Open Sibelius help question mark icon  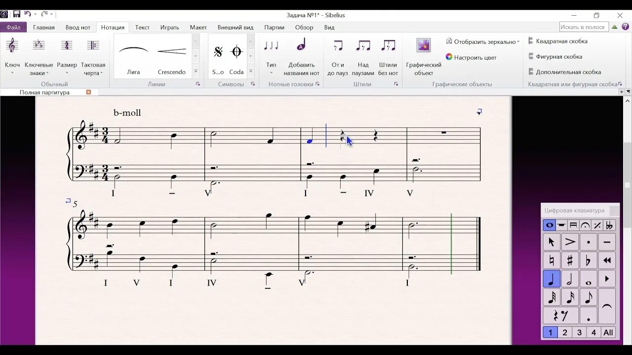tap(625, 27)
